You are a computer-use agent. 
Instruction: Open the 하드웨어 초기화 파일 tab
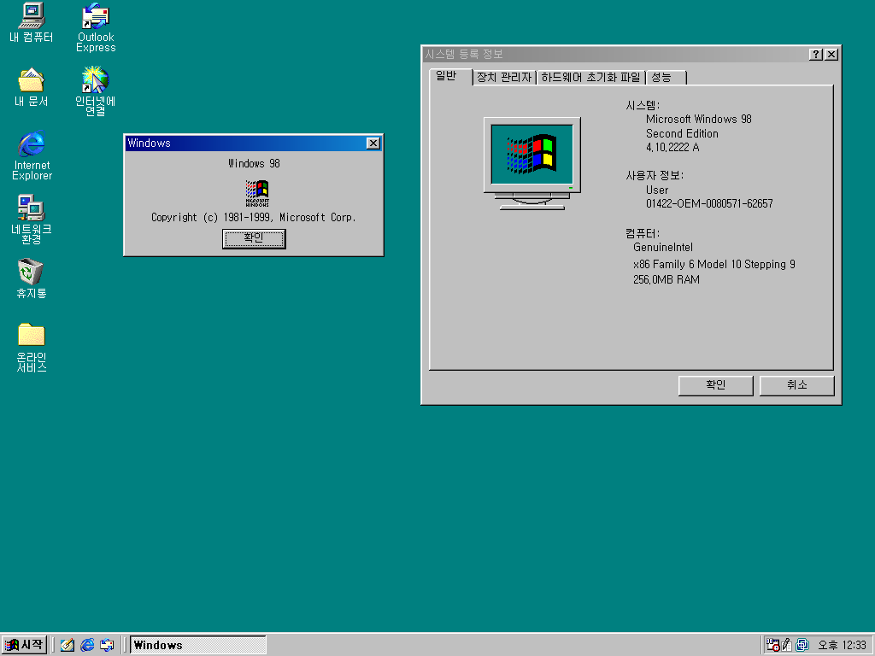tap(590, 77)
